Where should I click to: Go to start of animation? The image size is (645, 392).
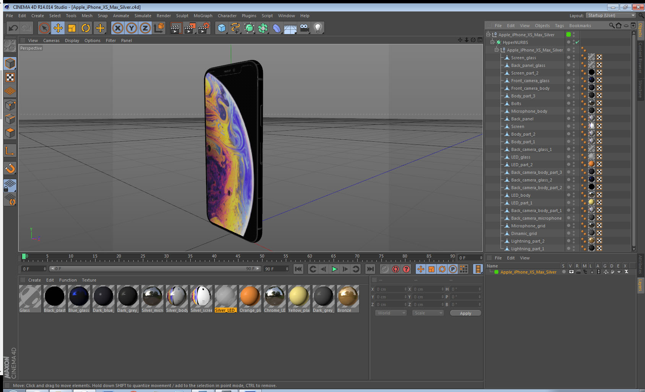(299, 269)
